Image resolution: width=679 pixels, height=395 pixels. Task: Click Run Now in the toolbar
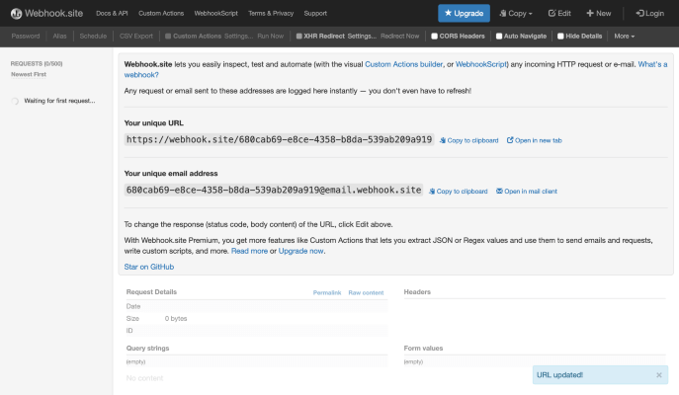270,36
